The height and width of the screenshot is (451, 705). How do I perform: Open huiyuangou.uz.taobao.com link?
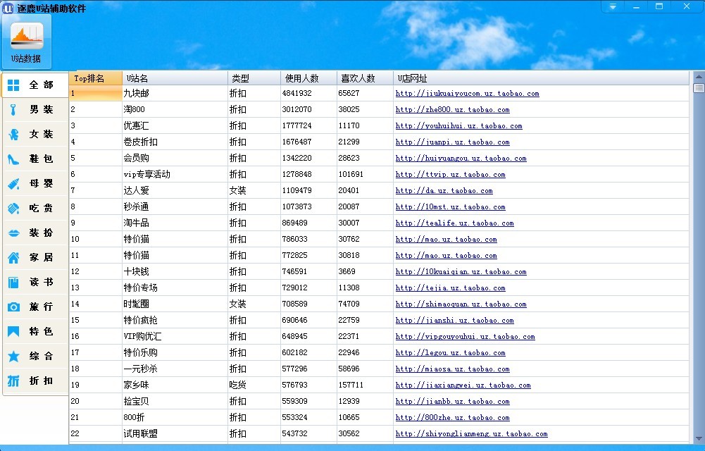point(461,159)
